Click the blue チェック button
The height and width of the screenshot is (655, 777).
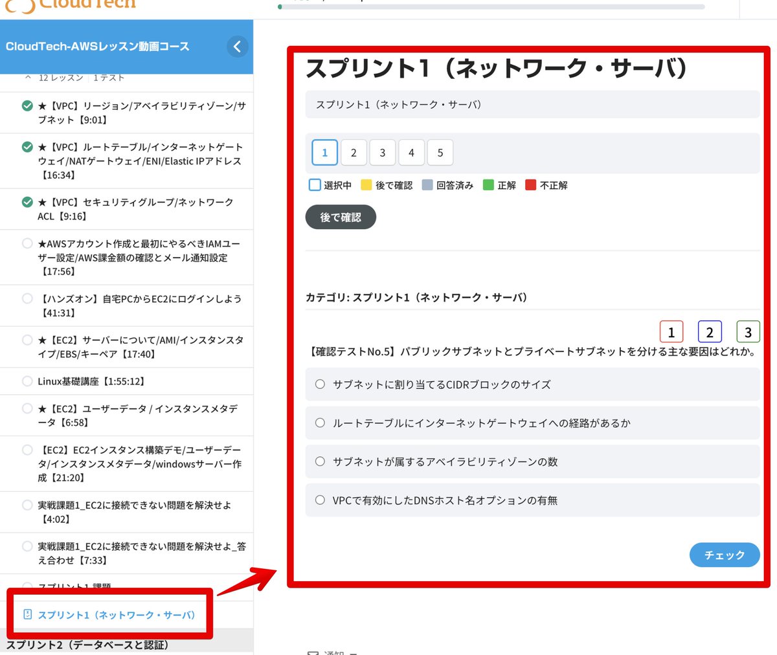725,555
